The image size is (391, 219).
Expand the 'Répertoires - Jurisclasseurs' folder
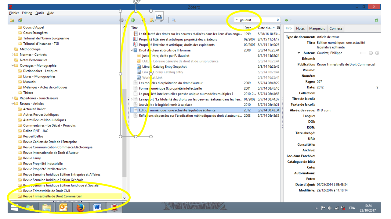(13, 98)
